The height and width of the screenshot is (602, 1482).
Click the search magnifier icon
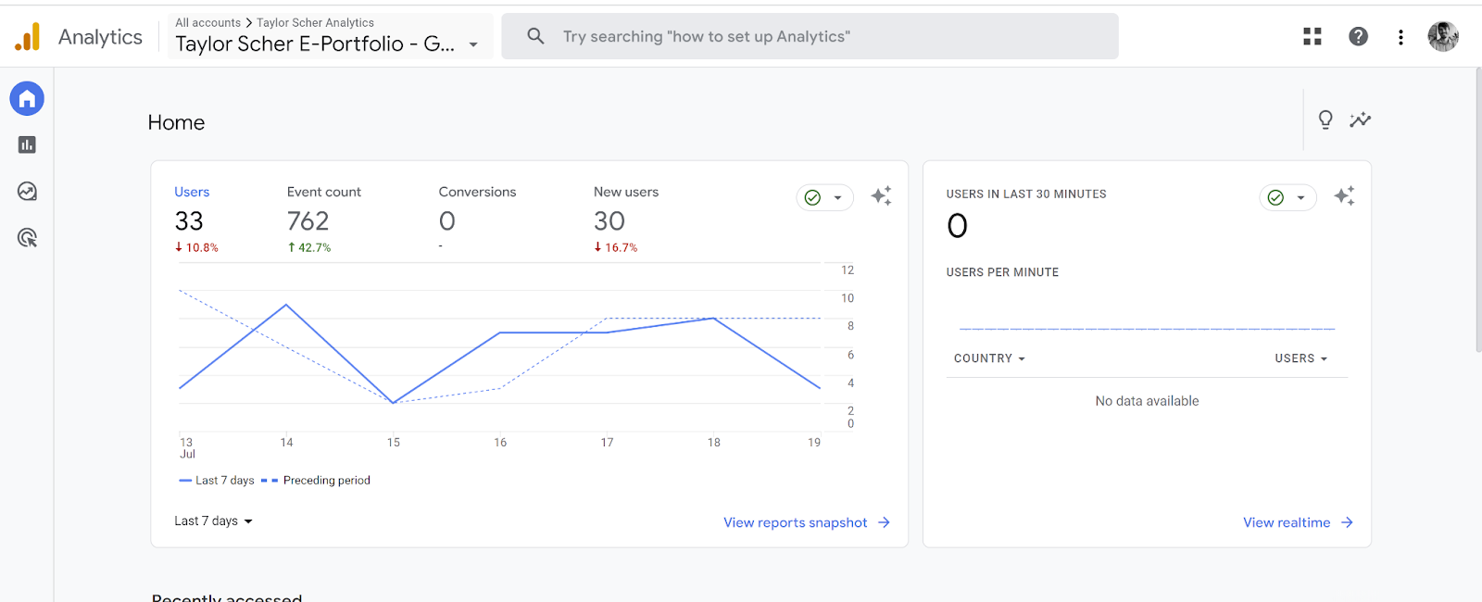tap(535, 36)
